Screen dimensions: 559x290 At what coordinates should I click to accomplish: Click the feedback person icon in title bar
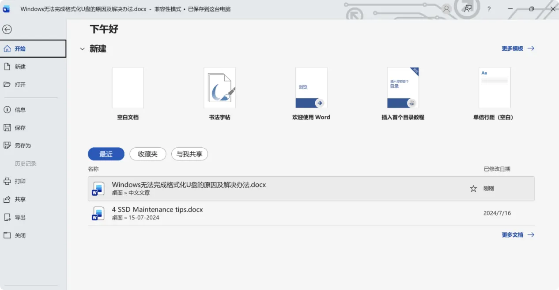point(468,9)
